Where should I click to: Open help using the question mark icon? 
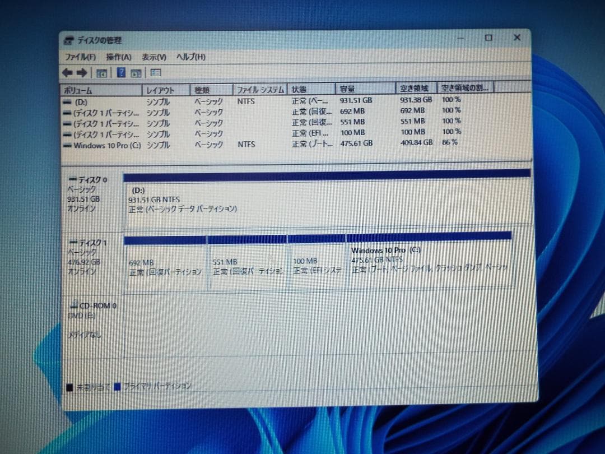coord(121,72)
